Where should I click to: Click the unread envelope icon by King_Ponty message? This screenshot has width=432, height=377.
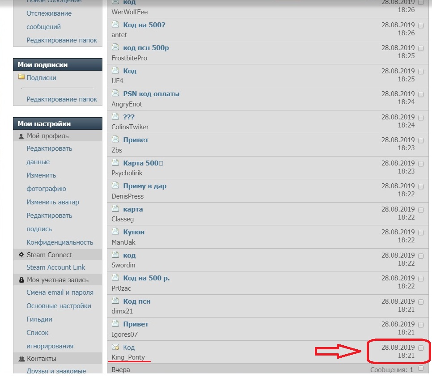tap(115, 347)
